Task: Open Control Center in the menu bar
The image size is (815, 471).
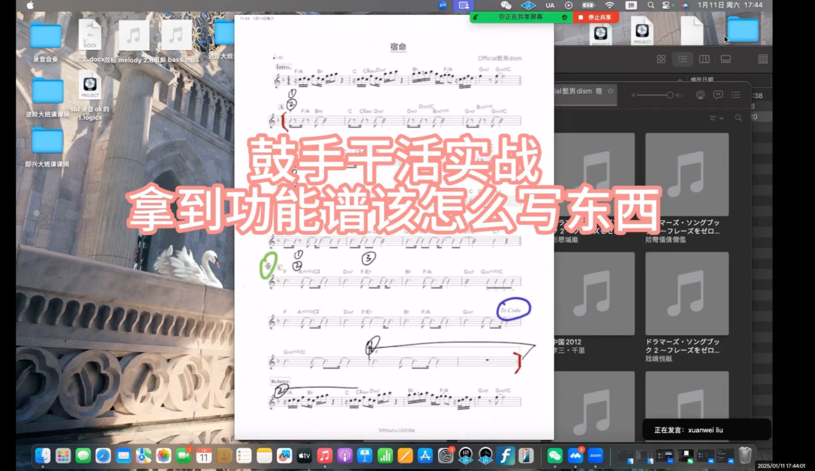Action: pyautogui.click(x=666, y=5)
